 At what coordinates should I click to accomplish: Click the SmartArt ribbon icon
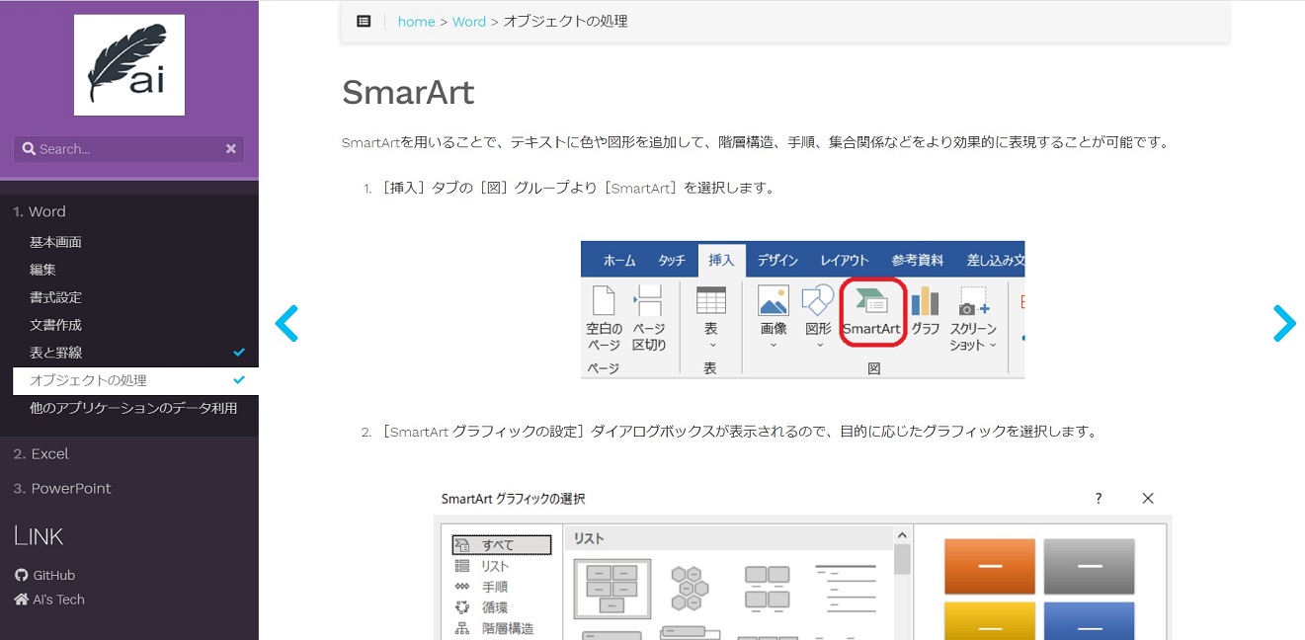pyautogui.click(x=872, y=312)
